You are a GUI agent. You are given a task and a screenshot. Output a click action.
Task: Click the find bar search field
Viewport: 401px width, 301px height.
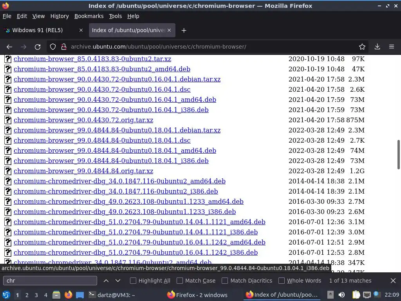coord(50,281)
